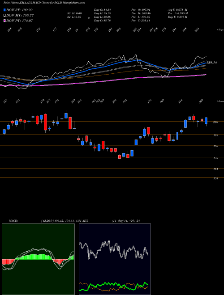Click the 200 price level label

click(215, 122)
